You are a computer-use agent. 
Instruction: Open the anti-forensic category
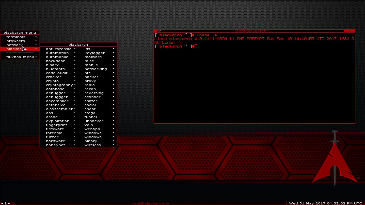(59, 49)
